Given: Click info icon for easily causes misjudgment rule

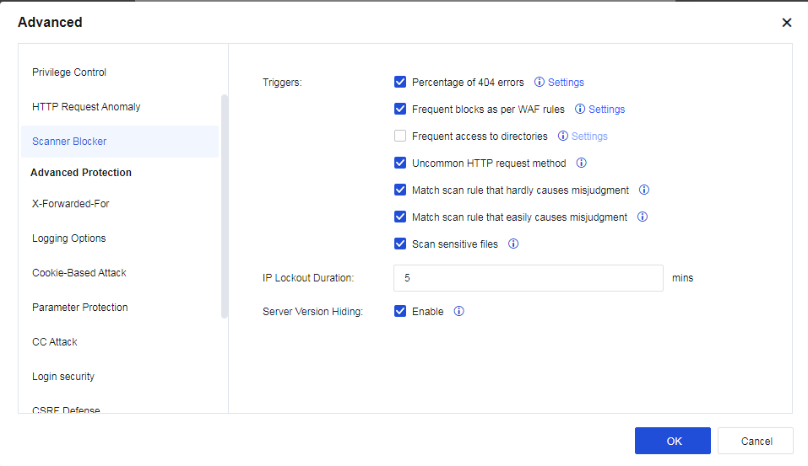Looking at the screenshot, I should [x=643, y=217].
